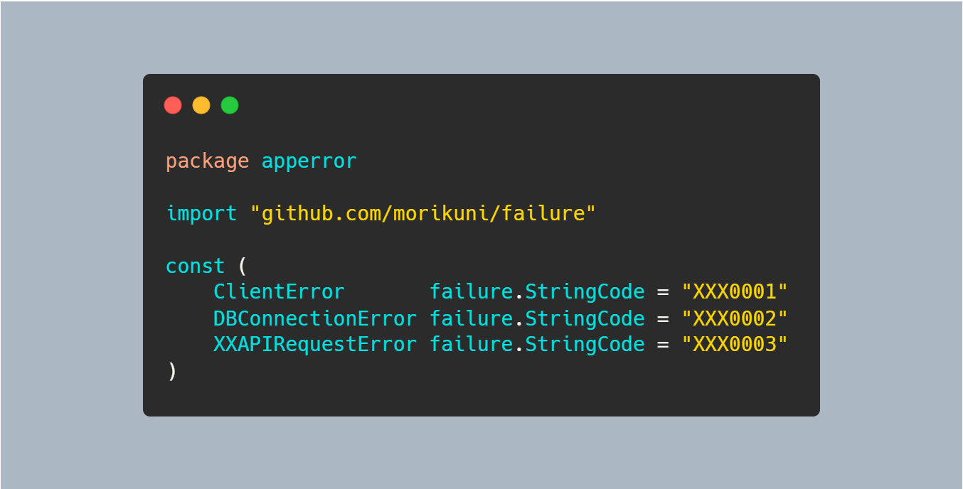Click the closing parenthesis on the last line
The image size is (963, 489).
(171, 371)
